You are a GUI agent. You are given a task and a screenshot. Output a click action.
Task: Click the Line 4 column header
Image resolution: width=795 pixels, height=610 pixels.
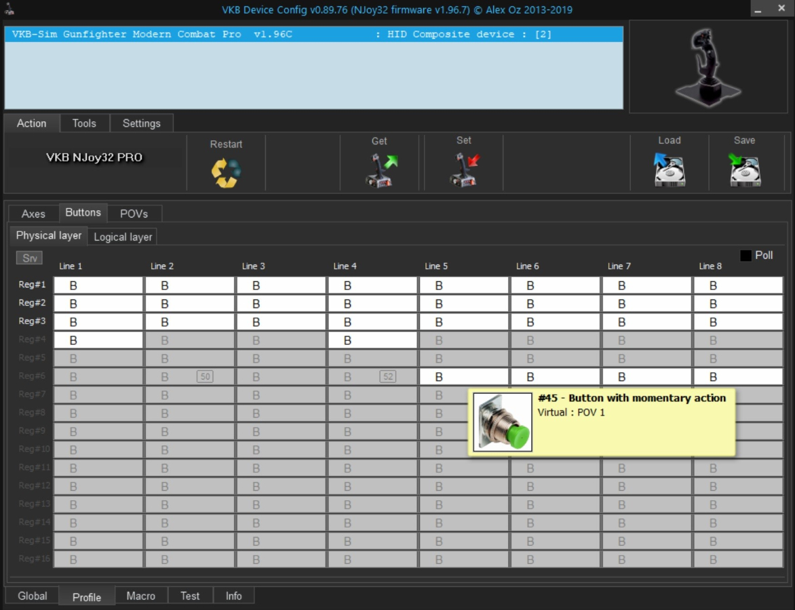[345, 266]
